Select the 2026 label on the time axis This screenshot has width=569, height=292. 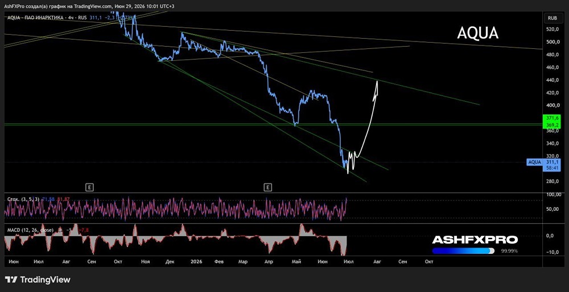(x=196, y=261)
